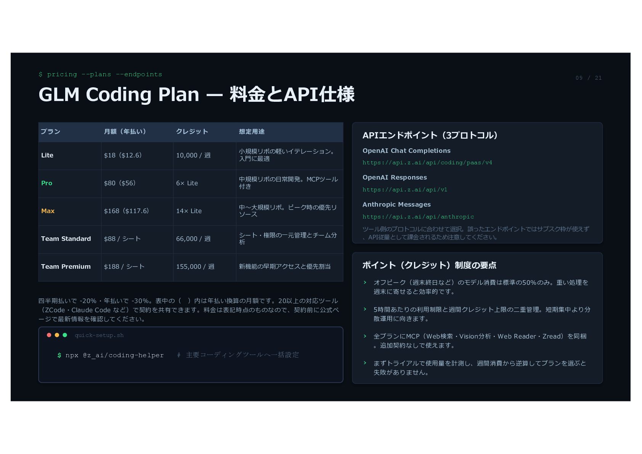Click the 中〜大規模リポ description cell
The image size is (642, 454).
click(x=289, y=211)
